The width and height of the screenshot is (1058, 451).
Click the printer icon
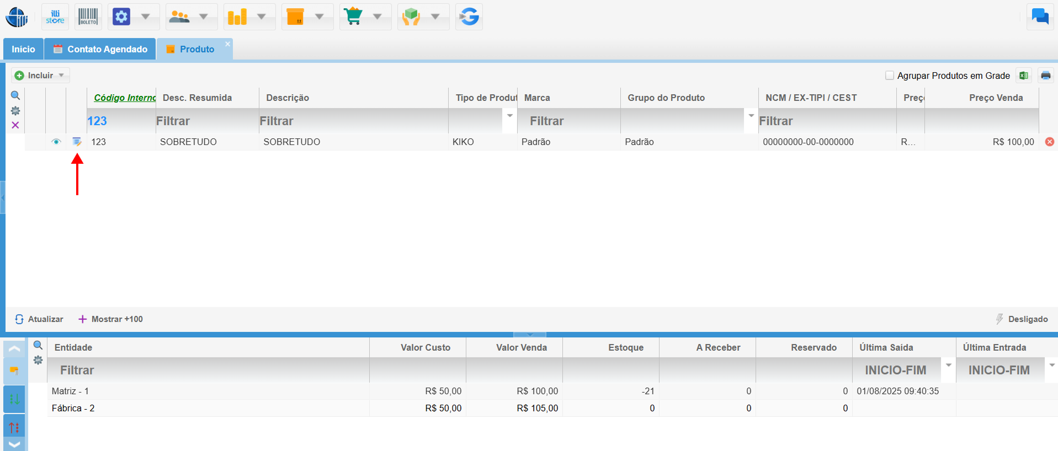click(x=1045, y=76)
